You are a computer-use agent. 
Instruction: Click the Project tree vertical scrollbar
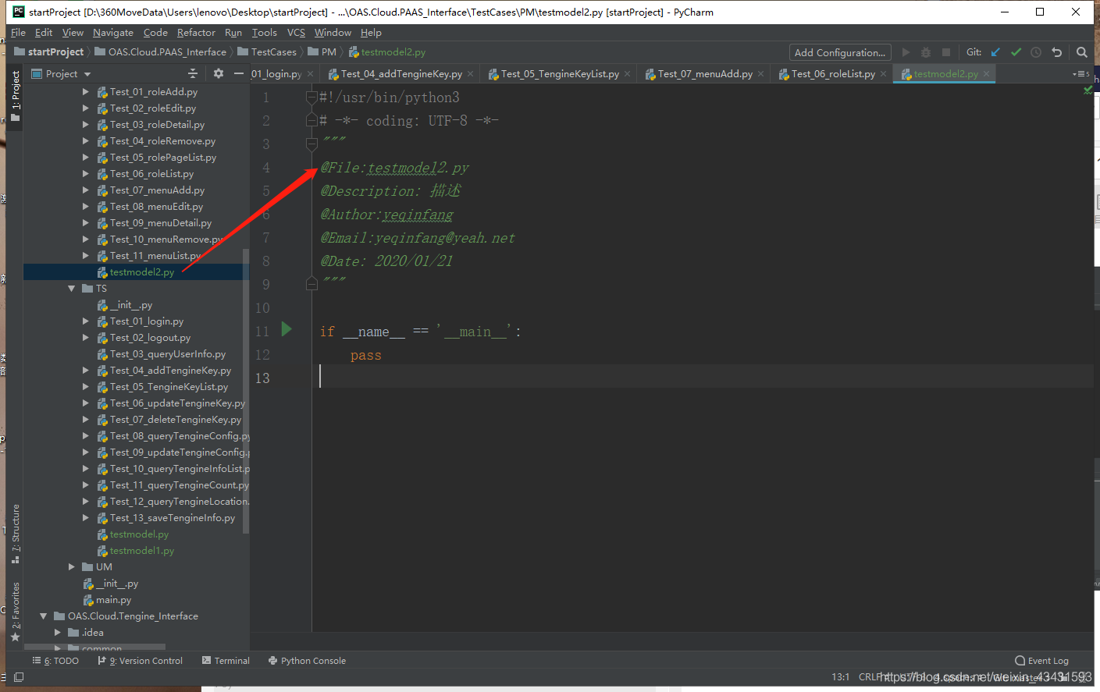pyautogui.click(x=246, y=390)
